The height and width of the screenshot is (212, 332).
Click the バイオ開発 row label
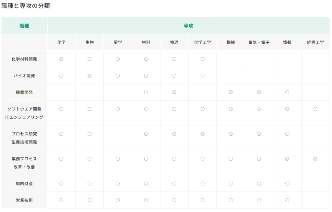(24, 76)
